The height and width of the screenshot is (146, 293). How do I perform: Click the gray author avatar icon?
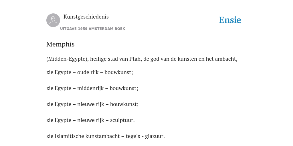click(x=53, y=20)
